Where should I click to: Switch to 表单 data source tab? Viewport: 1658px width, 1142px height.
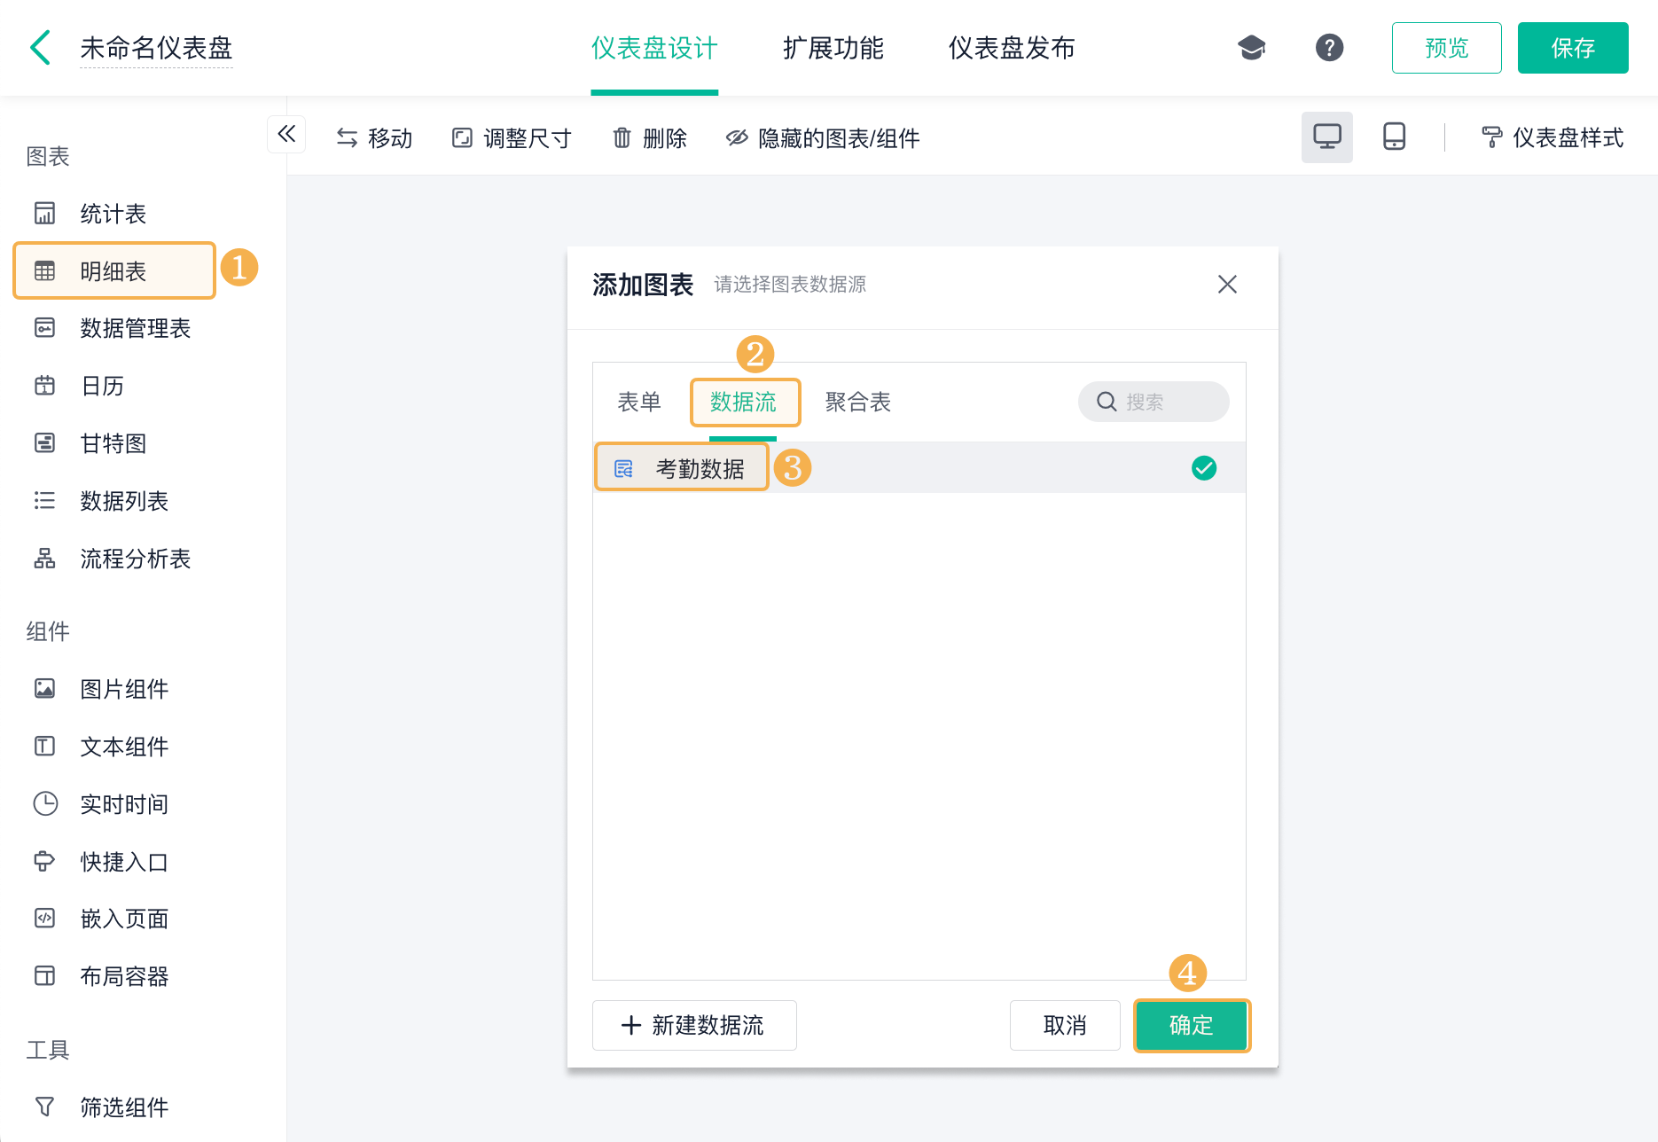point(639,403)
